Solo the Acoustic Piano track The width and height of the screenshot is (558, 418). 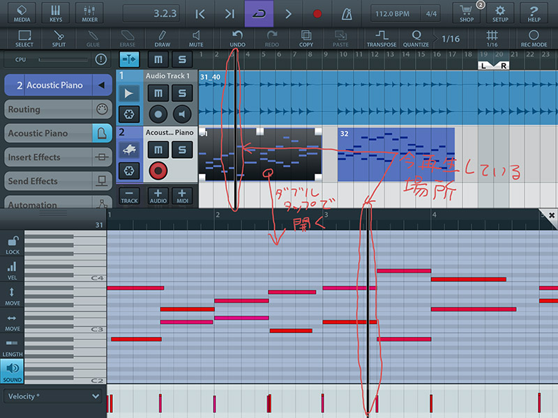(x=182, y=150)
